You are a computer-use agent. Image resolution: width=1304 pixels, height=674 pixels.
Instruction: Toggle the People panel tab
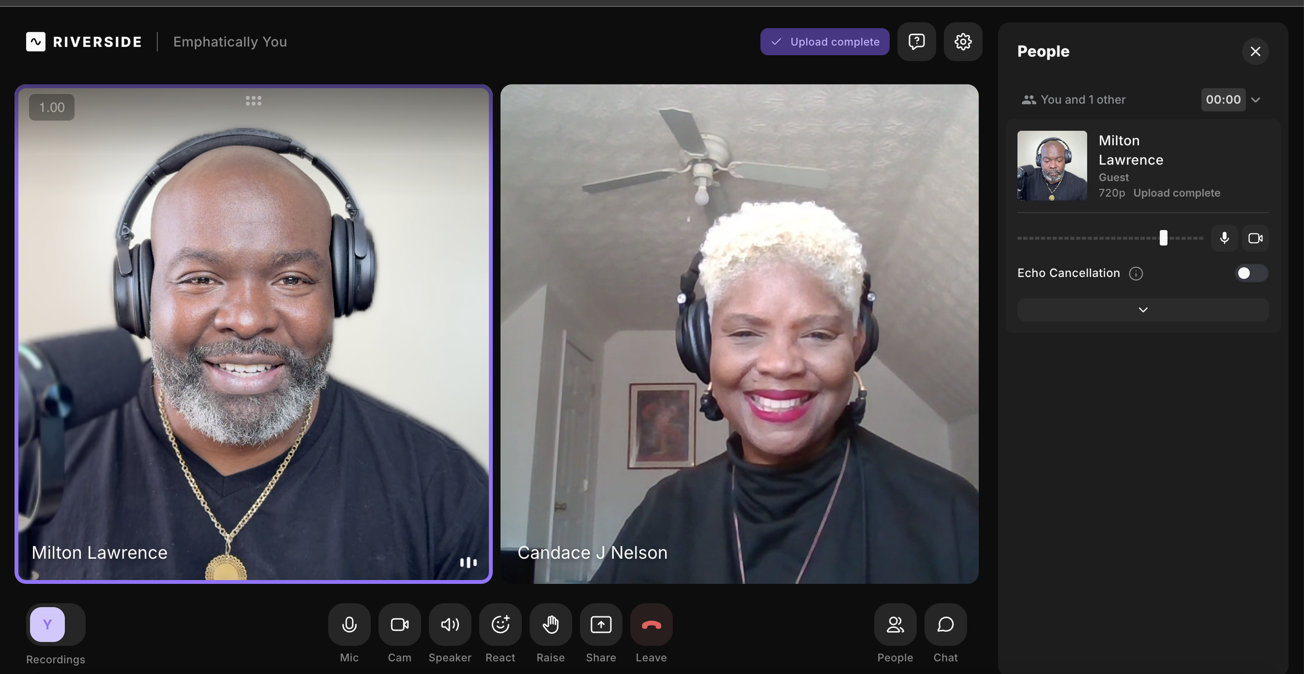point(895,624)
